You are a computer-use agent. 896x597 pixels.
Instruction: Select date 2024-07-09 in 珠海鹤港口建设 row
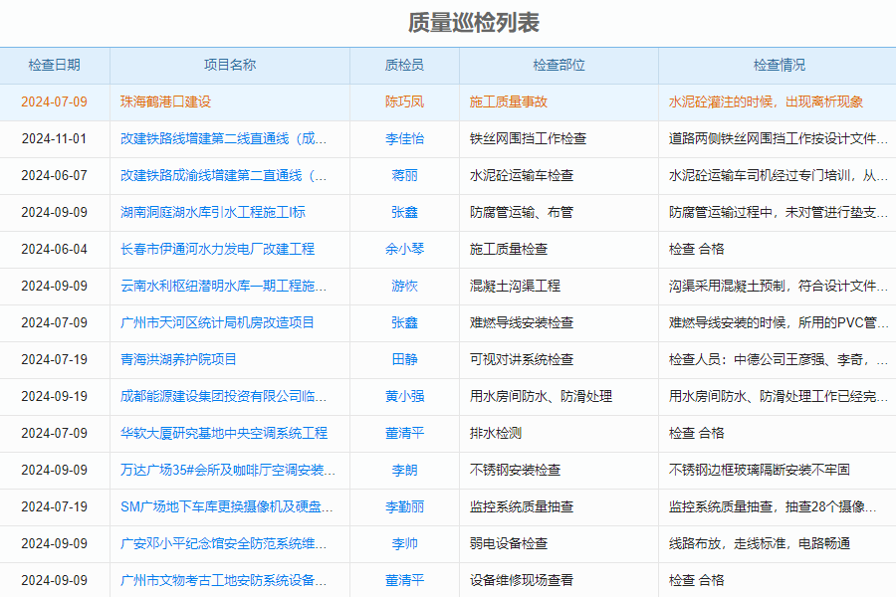55,101
